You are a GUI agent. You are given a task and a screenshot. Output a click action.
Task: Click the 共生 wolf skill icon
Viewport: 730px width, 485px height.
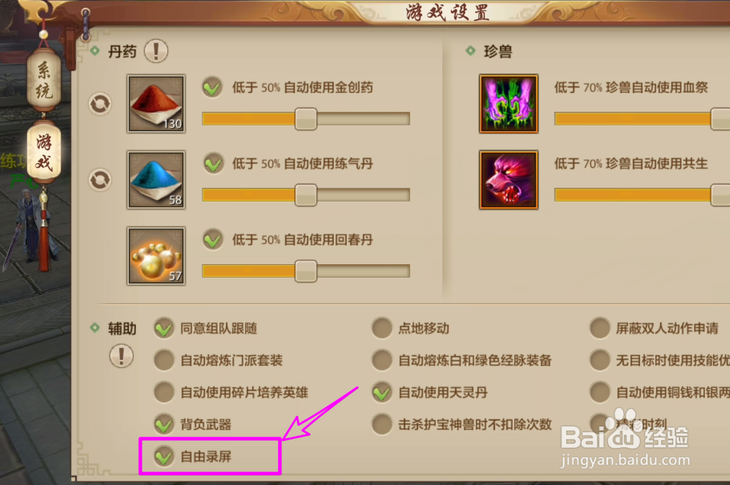click(509, 179)
